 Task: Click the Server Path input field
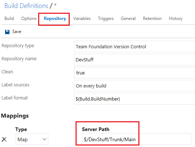point(137,139)
